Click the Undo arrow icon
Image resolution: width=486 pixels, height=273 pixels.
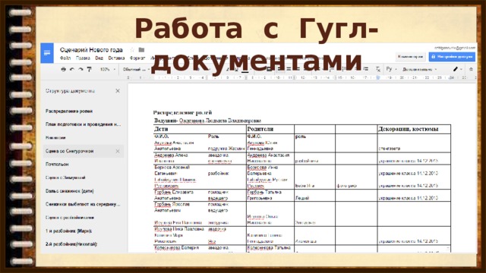pos(72,69)
